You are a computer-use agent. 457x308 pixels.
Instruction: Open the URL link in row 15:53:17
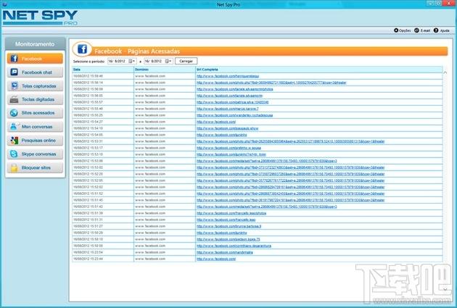(x=228, y=148)
